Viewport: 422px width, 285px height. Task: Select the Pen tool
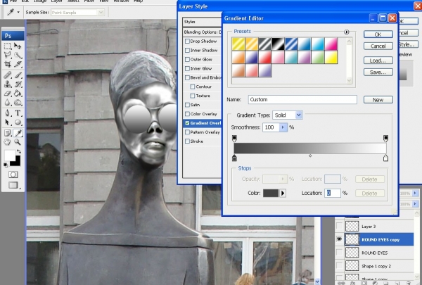coord(8,113)
